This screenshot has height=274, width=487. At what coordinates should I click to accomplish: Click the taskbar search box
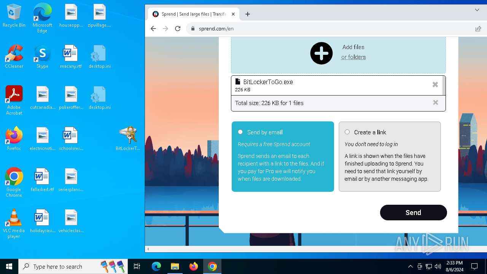(x=73, y=266)
